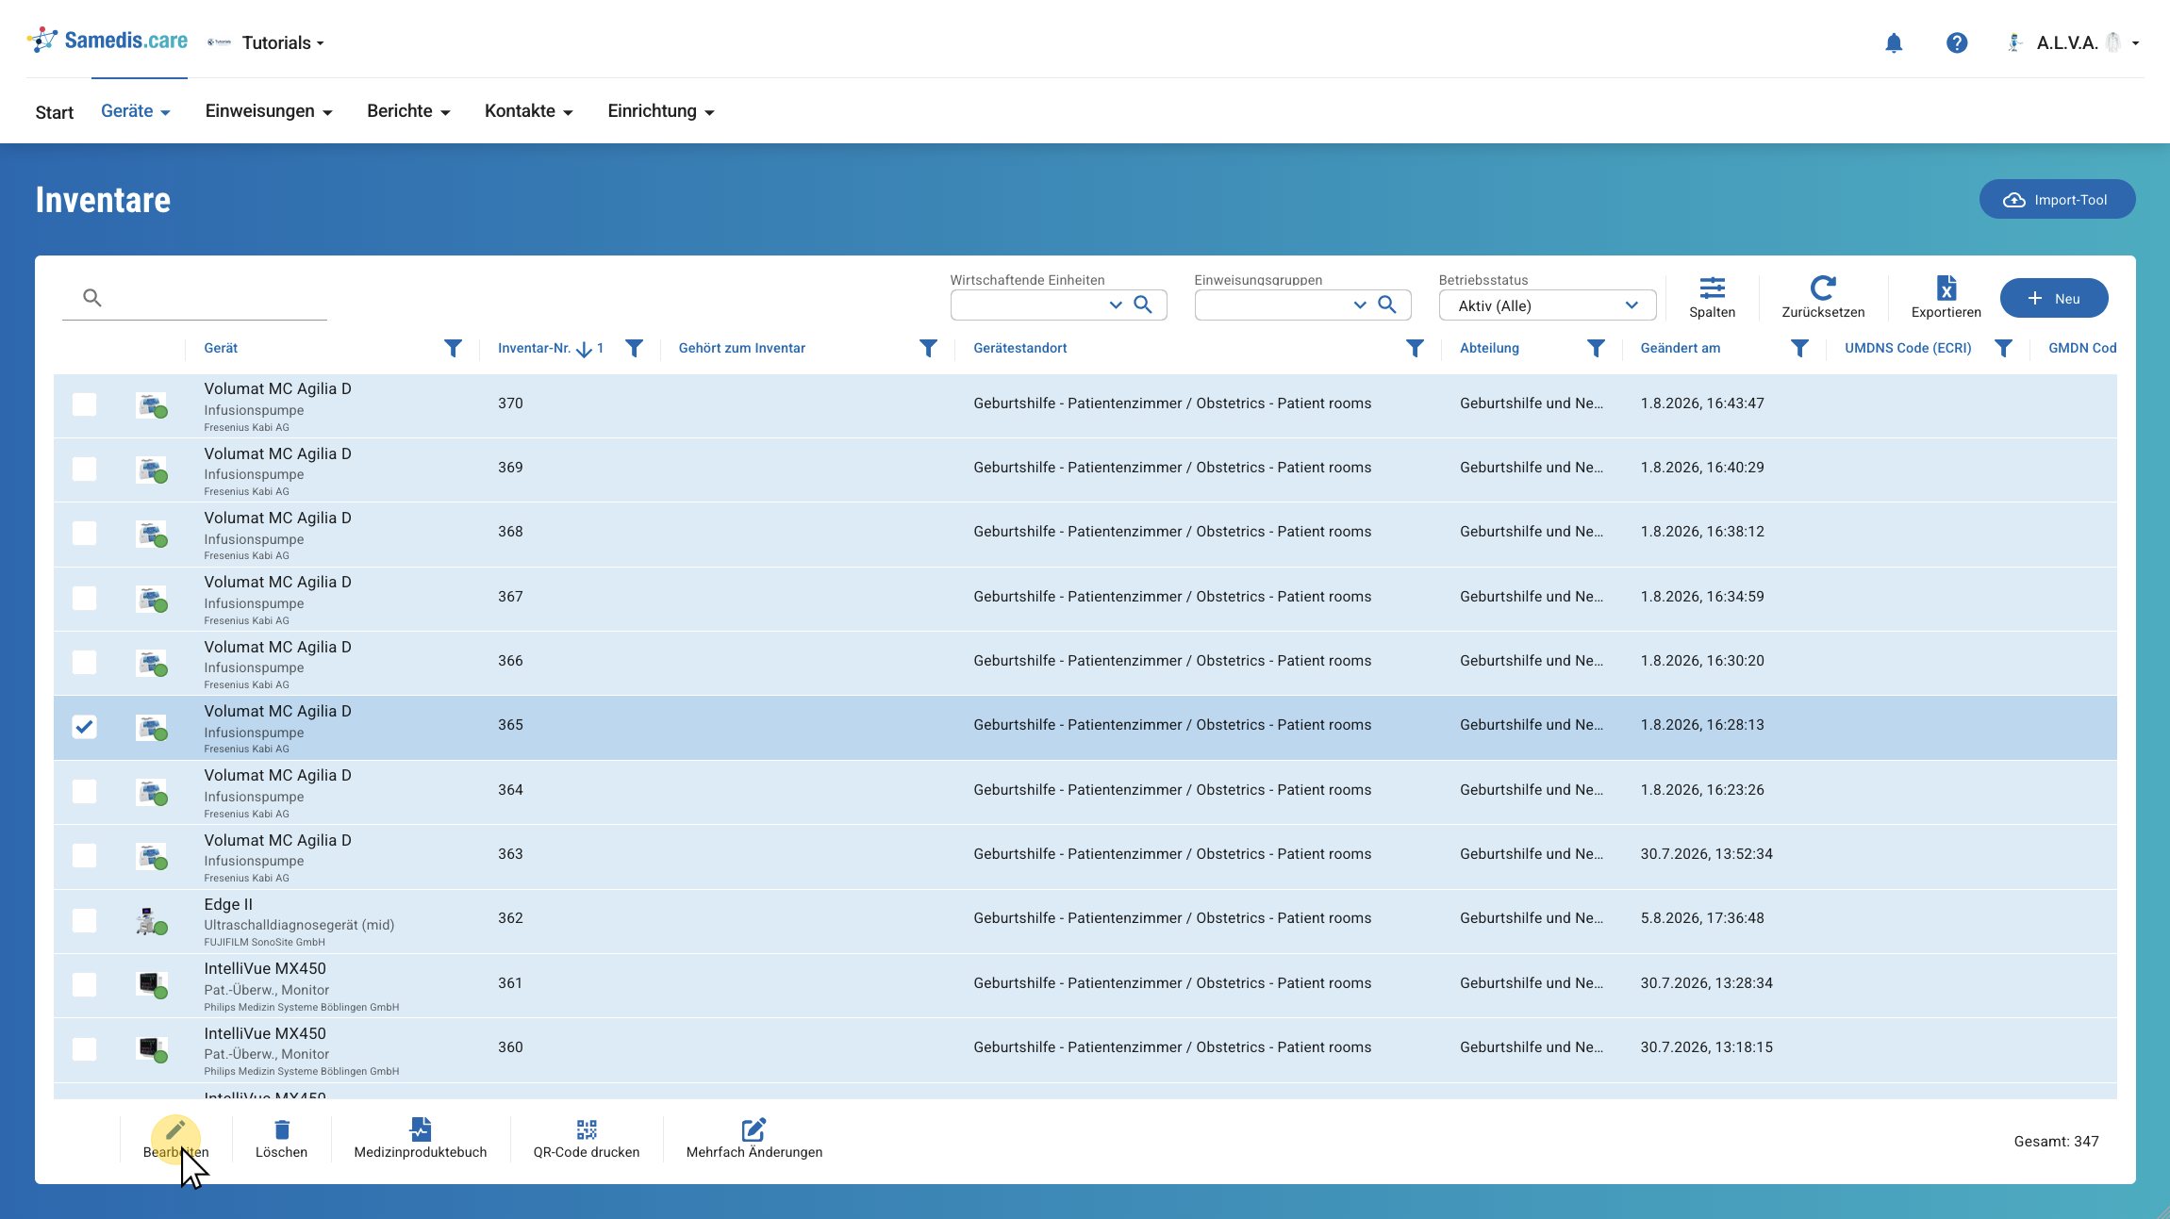Sort by Abteilung column header
Image resolution: width=2170 pixels, height=1219 pixels.
1489,349
